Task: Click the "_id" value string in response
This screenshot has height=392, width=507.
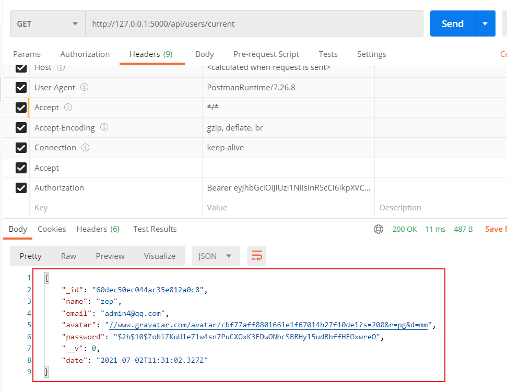Action: click(148, 290)
